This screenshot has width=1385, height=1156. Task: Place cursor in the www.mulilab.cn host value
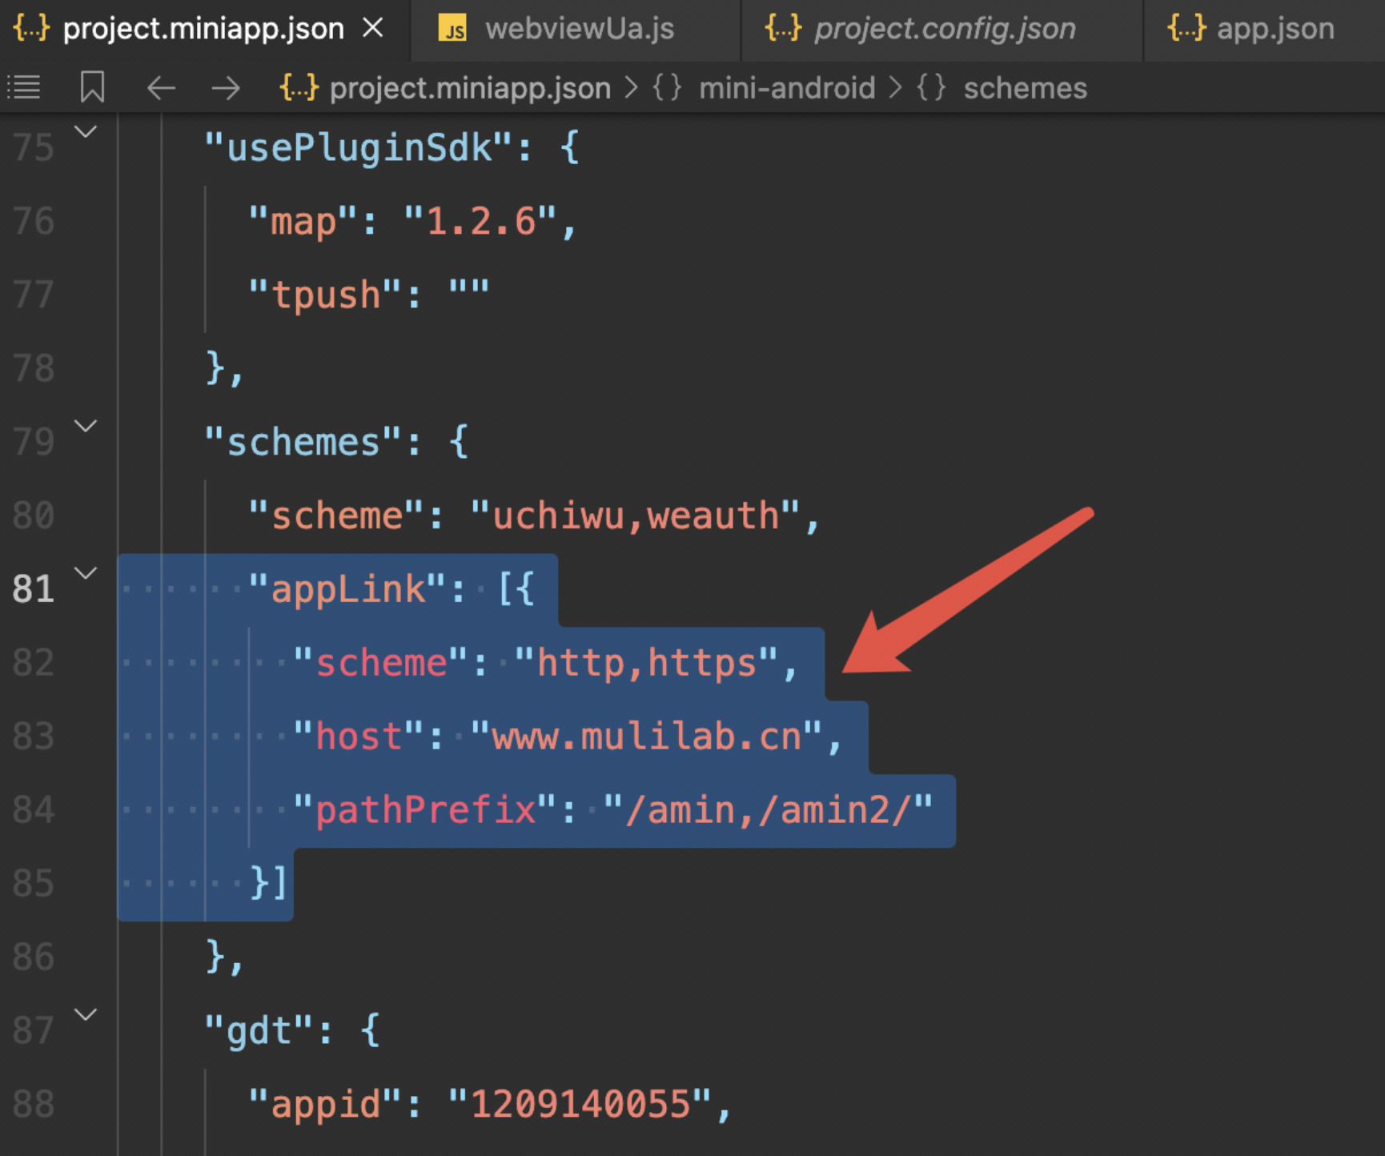coord(647,737)
